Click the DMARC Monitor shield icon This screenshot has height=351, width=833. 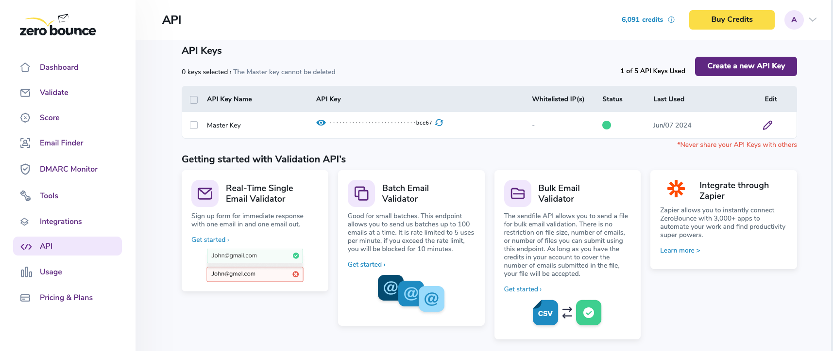click(x=25, y=169)
